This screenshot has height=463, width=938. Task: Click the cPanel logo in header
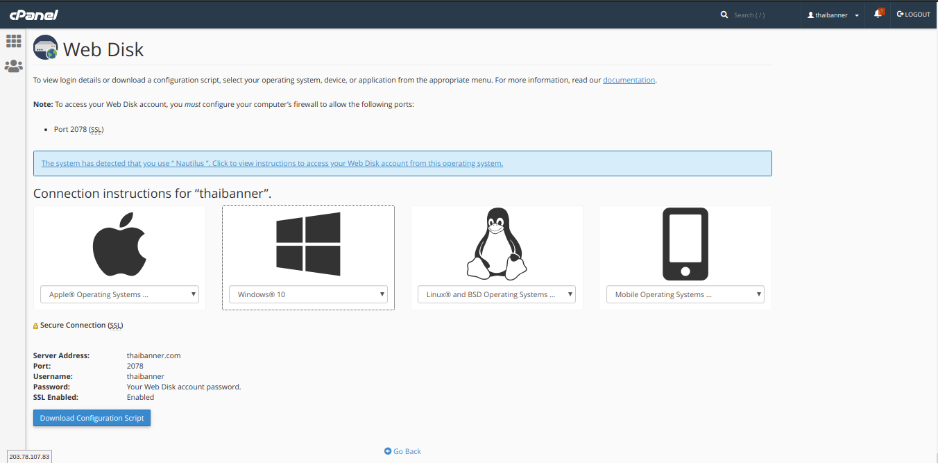tap(33, 15)
